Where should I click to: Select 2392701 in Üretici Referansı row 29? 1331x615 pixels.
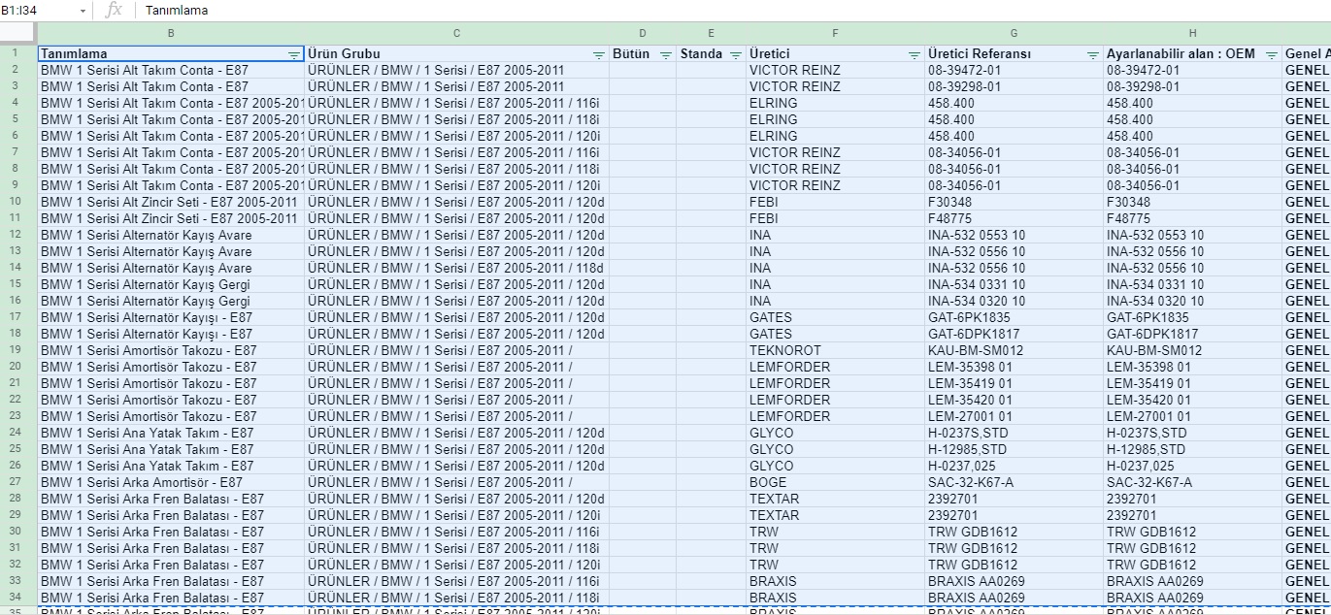(x=1015, y=515)
